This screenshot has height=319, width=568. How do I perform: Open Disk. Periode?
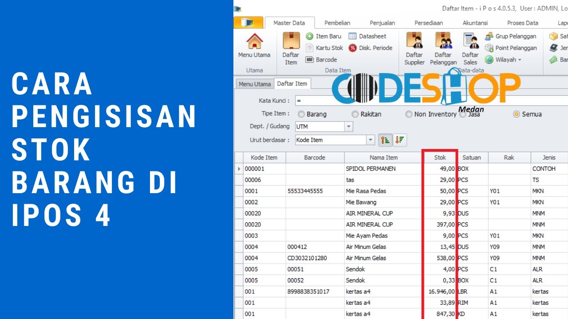click(x=371, y=48)
